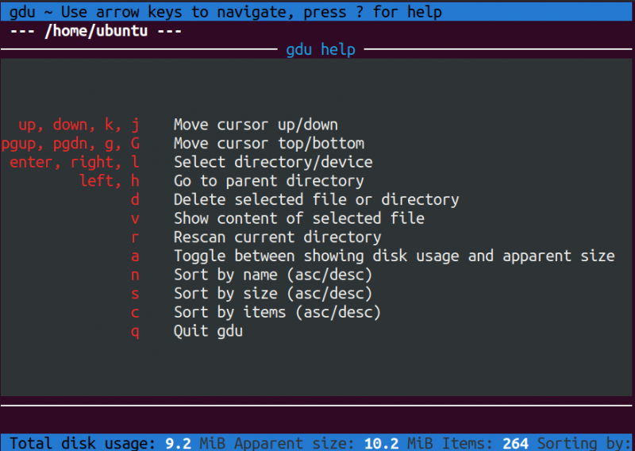Click 'Delete selected file or directory' text
Viewport: 635px width, 451px height.
tap(316, 199)
